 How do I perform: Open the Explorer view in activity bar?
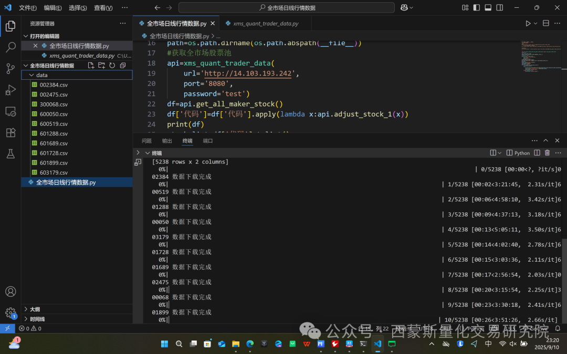(x=10, y=26)
